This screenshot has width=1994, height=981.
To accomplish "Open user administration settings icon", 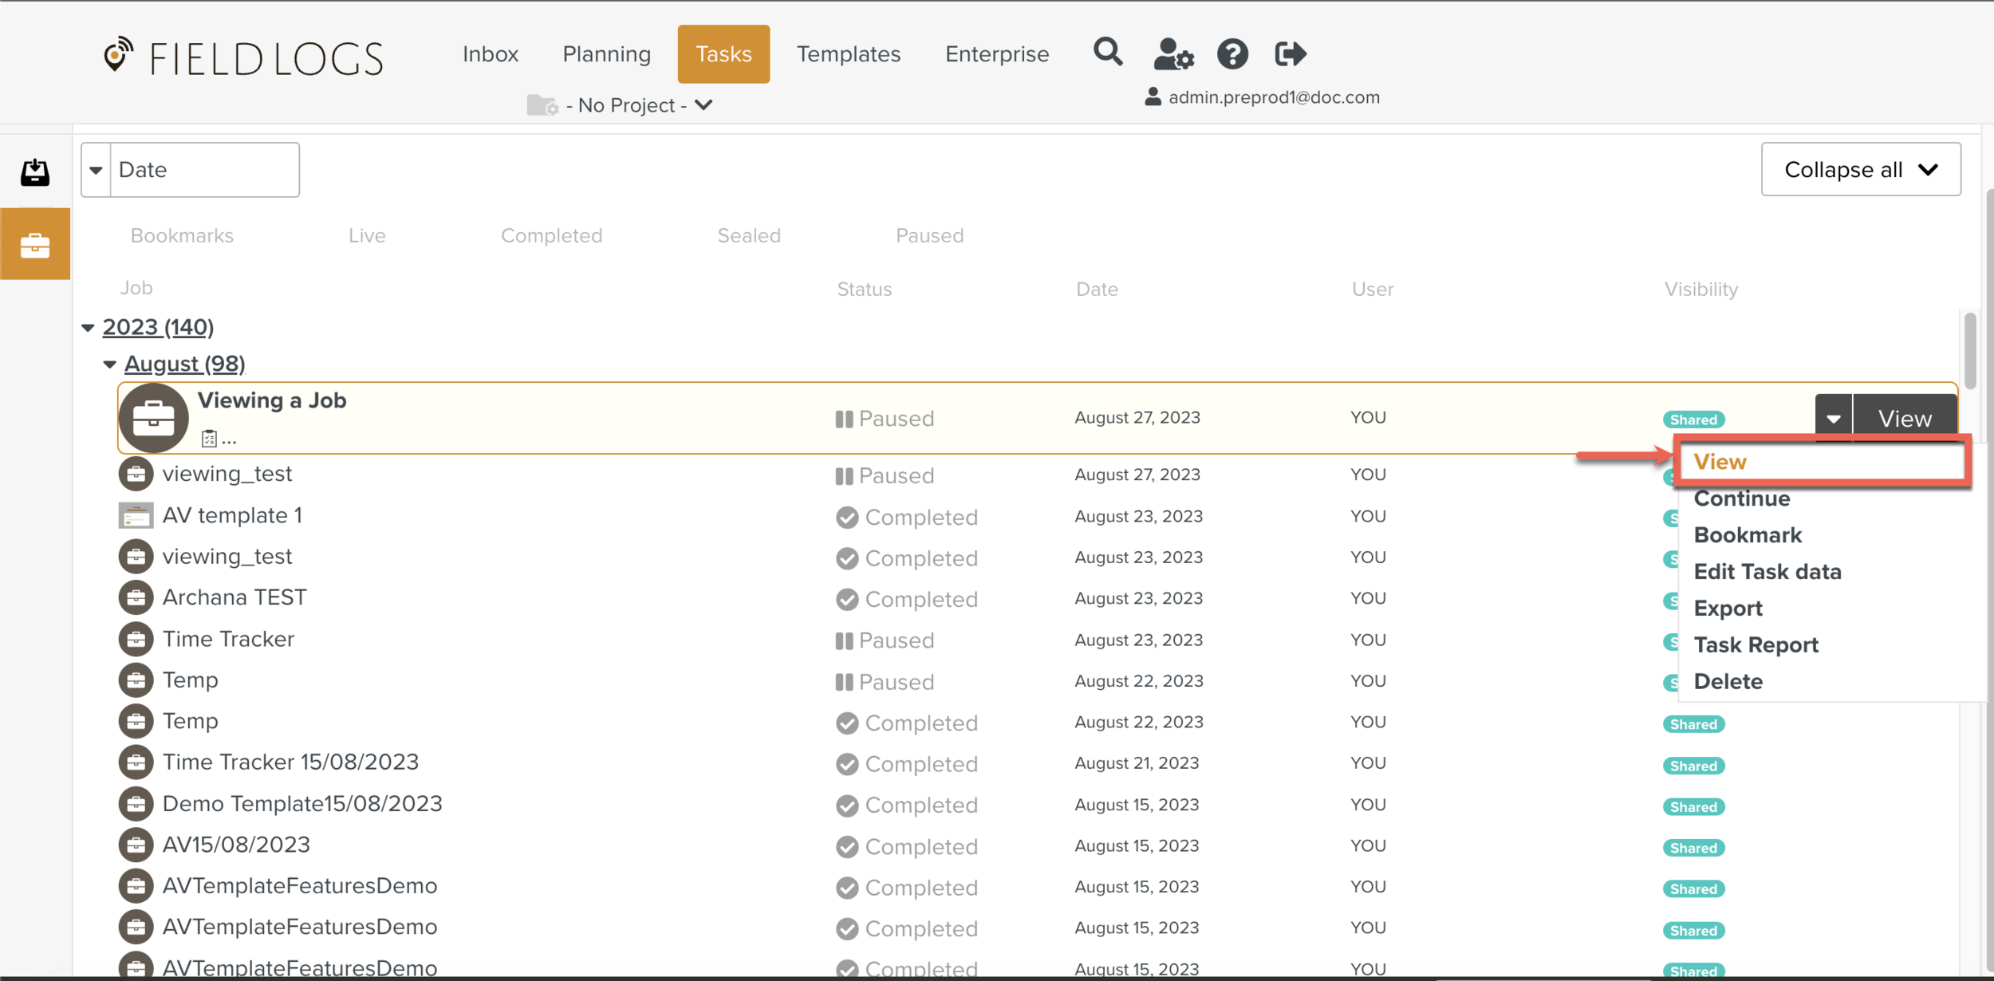I will click(x=1172, y=54).
